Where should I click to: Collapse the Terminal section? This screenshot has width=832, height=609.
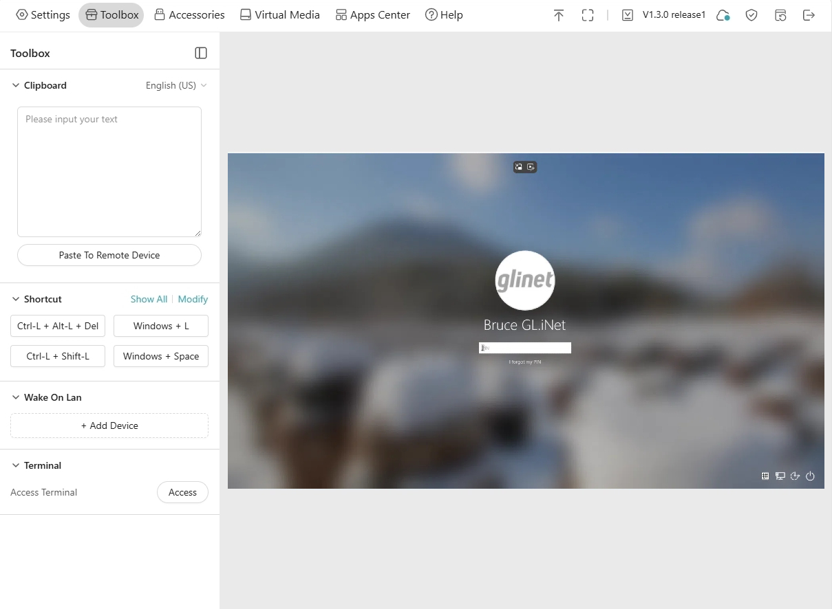pos(16,465)
